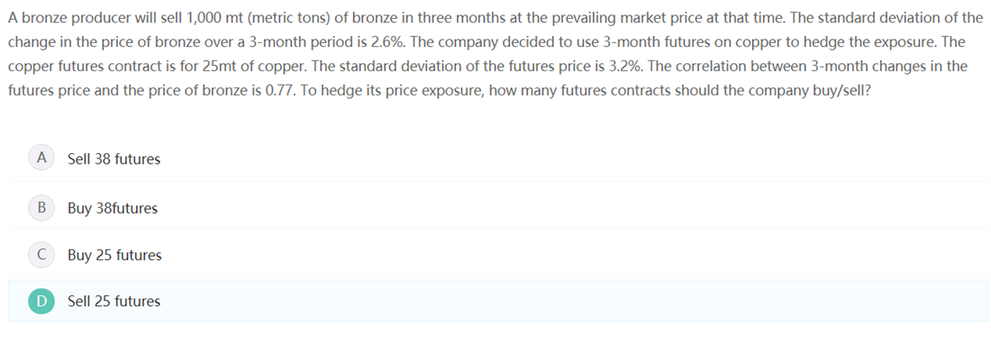Select the 'Buy 38futures' answer text

[x=113, y=208]
